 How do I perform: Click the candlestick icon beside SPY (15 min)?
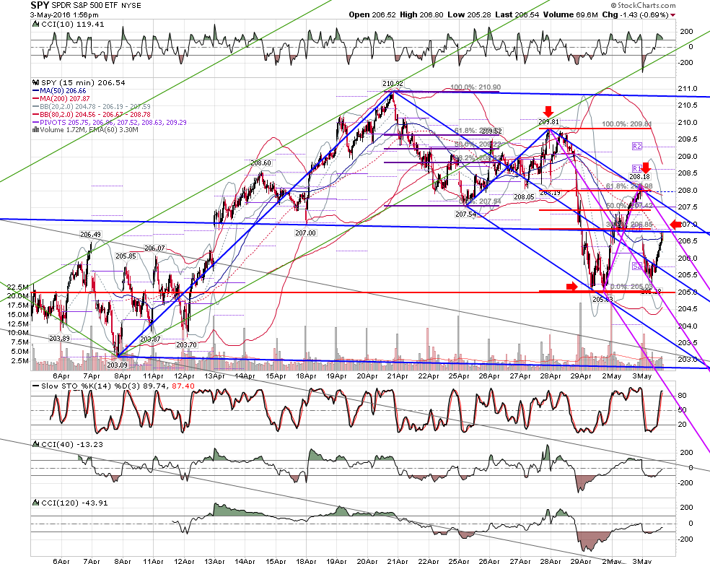(x=36, y=83)
